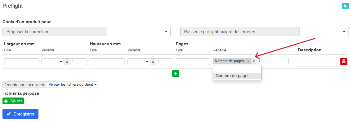
Task: Click the green Ajouter button
Action: tap(13, 101)
